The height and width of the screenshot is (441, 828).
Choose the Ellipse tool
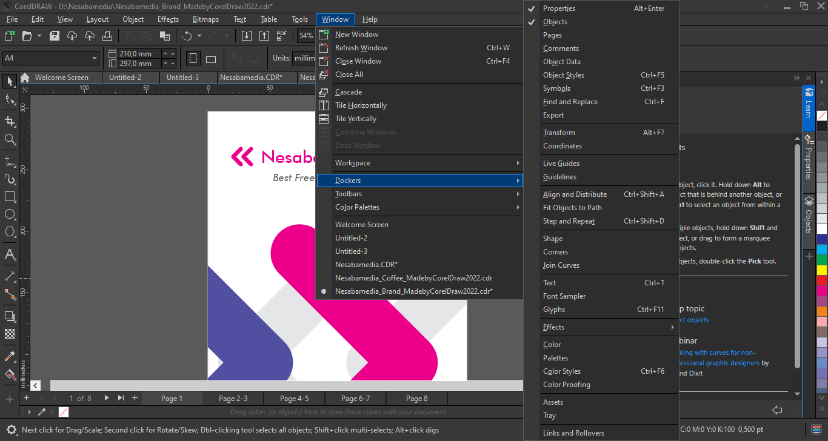tap(10, 214)
